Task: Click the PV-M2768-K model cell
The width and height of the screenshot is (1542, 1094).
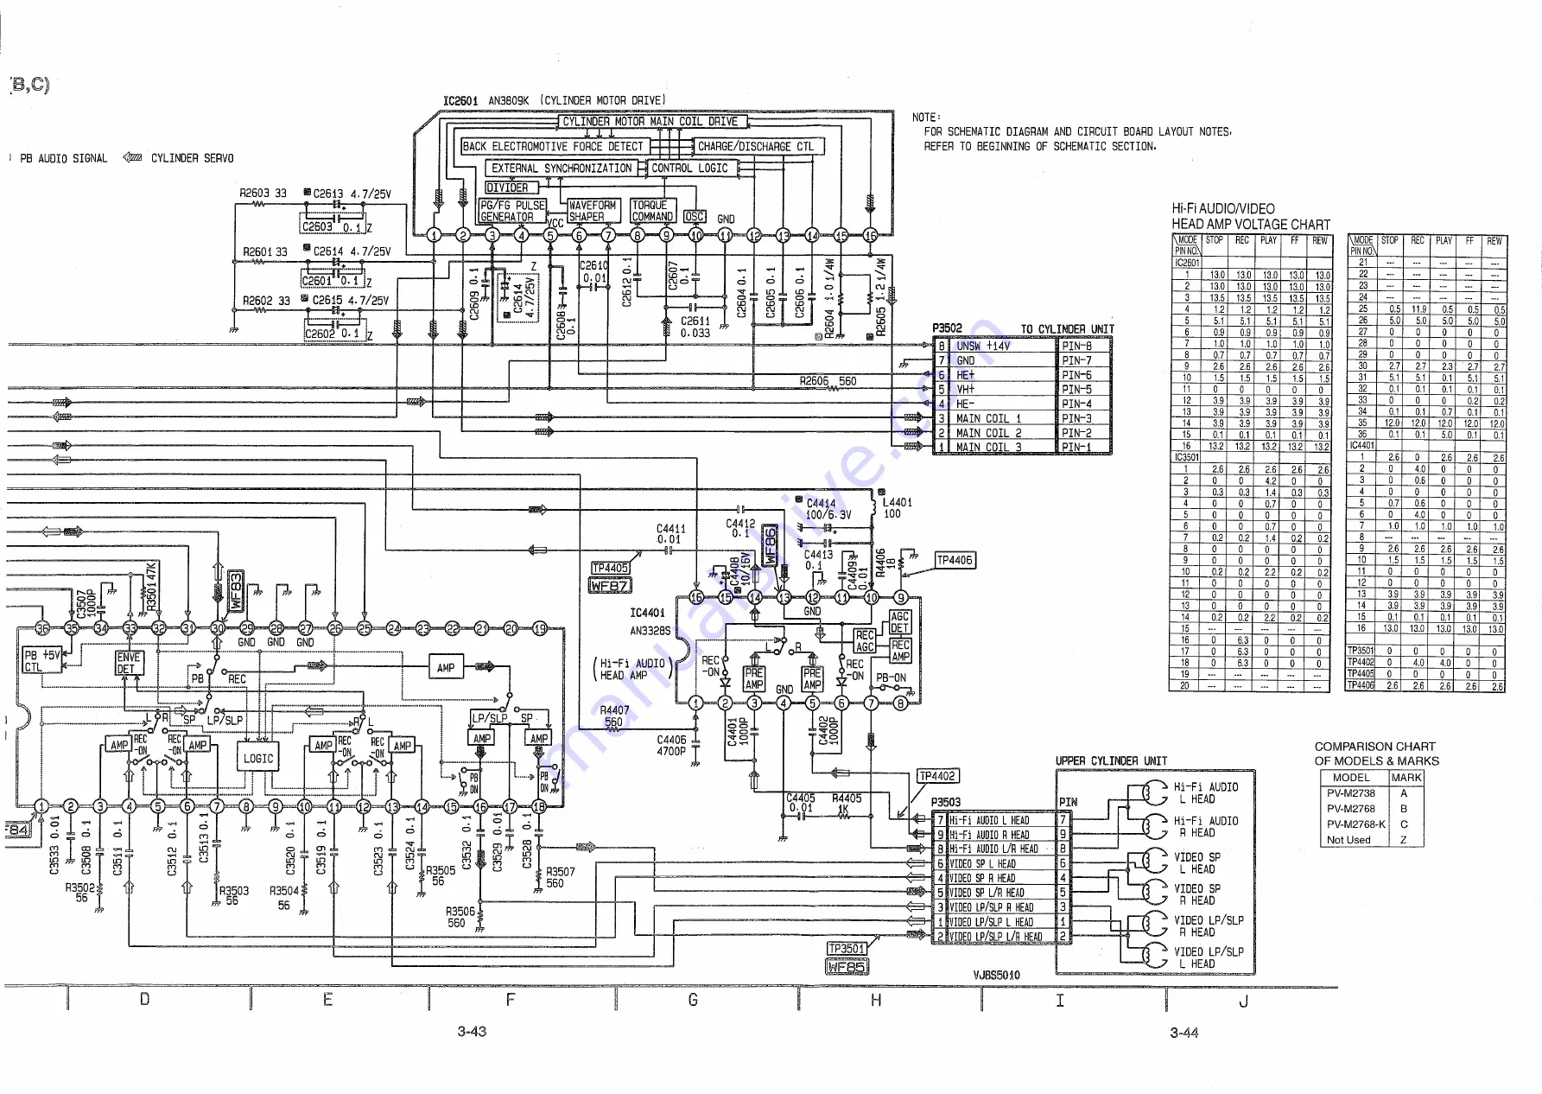Action: [x=1355, y=824]
